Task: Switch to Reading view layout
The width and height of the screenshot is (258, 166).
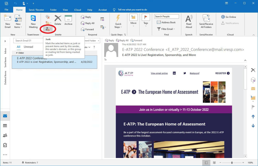Action: (214, 163)
